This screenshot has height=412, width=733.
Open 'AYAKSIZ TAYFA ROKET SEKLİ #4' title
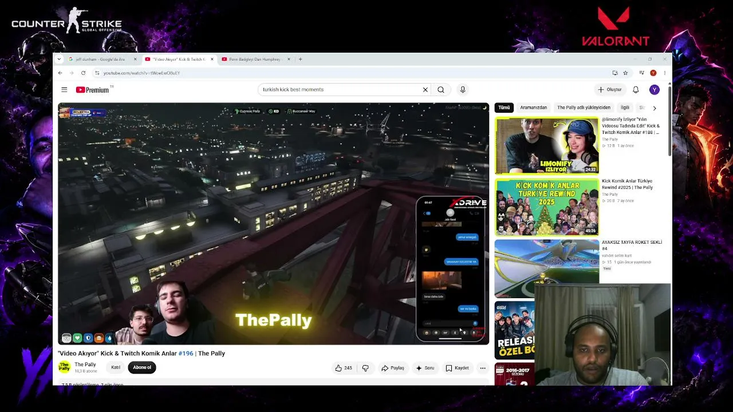(632, 245)
